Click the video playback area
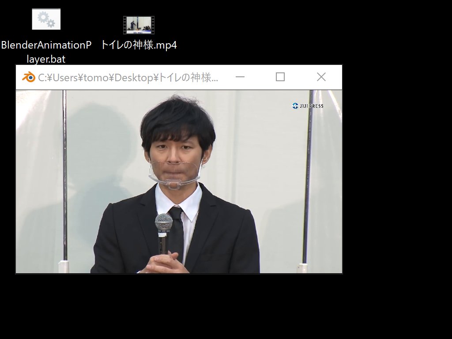This screenshot has width=452, height=339. pyautogui.click(x=179, y=181)
